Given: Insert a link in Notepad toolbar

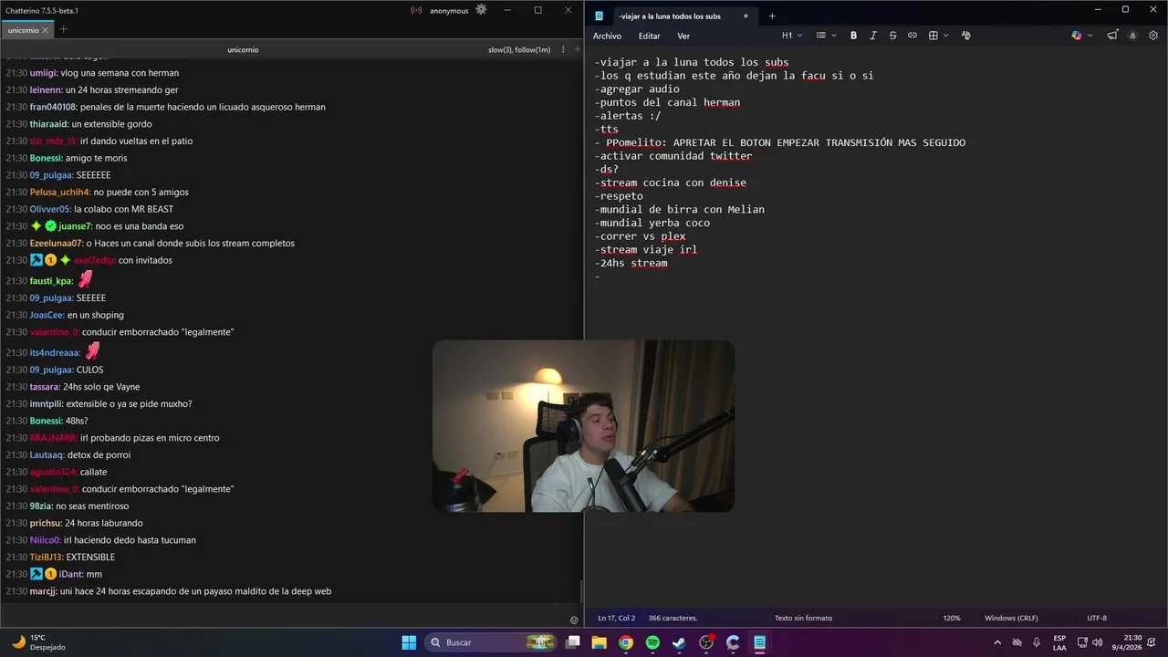Looking at the screenshot, I should [912, 36].
